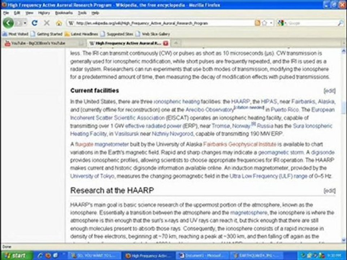The width and height of the screenshot is (347, 260).
Task: Open the back/forward history dropdown arrow
Action: [25, 23]
